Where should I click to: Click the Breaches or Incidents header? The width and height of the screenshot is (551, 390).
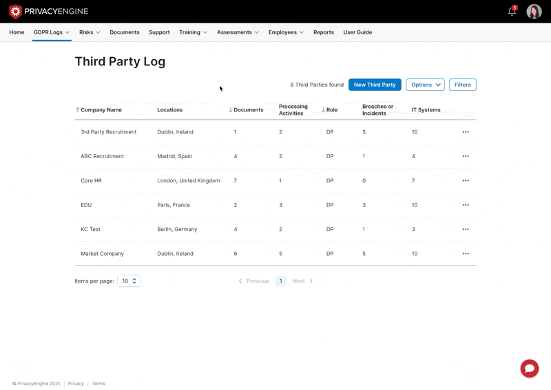coord(377,110)
